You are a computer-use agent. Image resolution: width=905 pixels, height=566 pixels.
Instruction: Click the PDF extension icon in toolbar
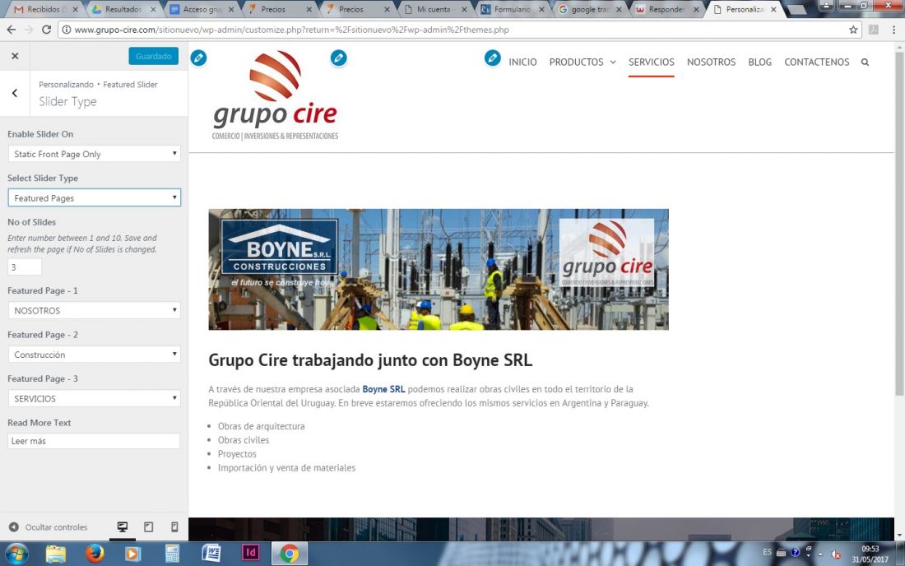tap(873, 30)
